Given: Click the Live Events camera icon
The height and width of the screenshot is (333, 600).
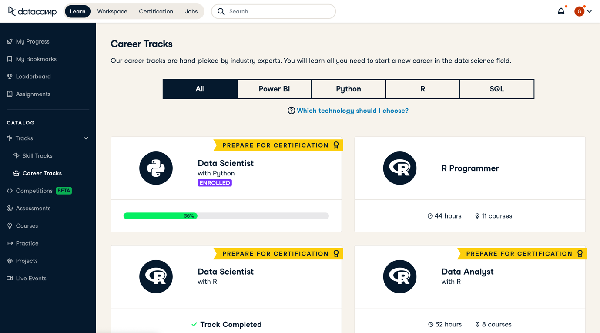Looking at the screenshot, I should [10, 278].
